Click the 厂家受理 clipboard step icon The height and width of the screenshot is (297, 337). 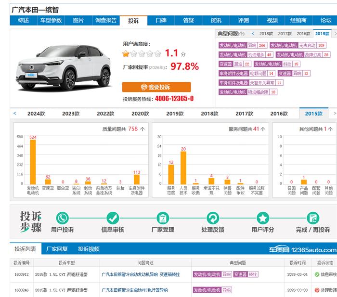tap(163, 218)
